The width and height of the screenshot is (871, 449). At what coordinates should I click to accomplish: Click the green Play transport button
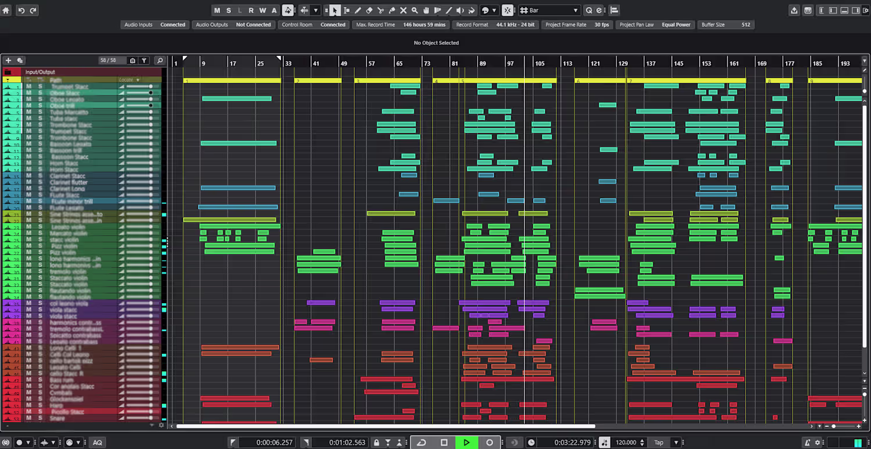coord(466,443)
